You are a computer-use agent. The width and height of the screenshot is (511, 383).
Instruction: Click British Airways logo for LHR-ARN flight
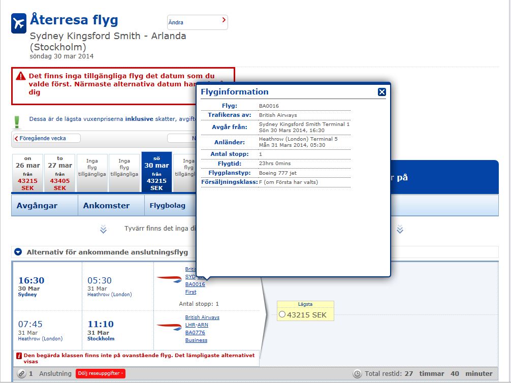click(169, 326)
